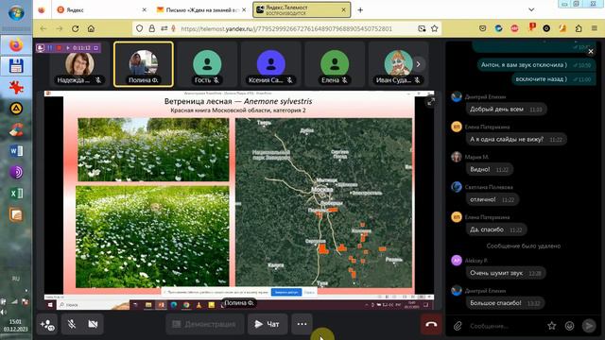605x340 pixels.
Task: Close the chat panel with X
Action: click(590, 51)
